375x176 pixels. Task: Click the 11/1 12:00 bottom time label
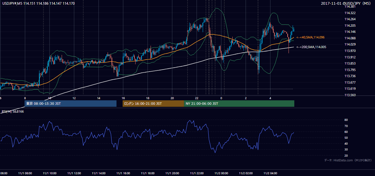tap(74, 173)
